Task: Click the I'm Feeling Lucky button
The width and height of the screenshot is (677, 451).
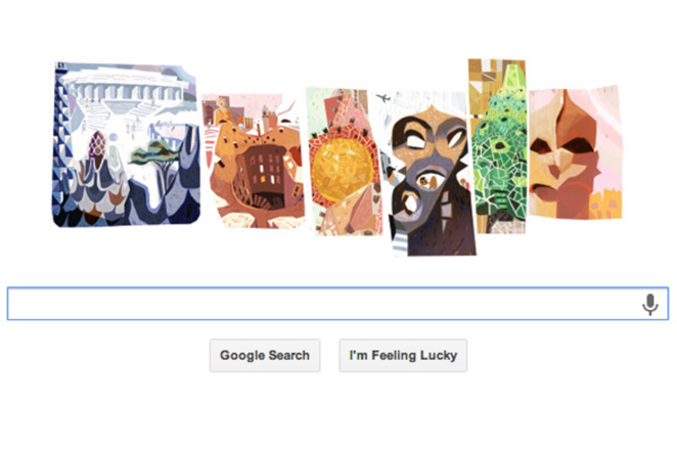Action: (x=403, y=355)
